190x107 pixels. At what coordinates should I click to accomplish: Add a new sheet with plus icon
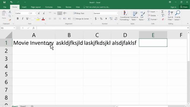pos(32,106)
